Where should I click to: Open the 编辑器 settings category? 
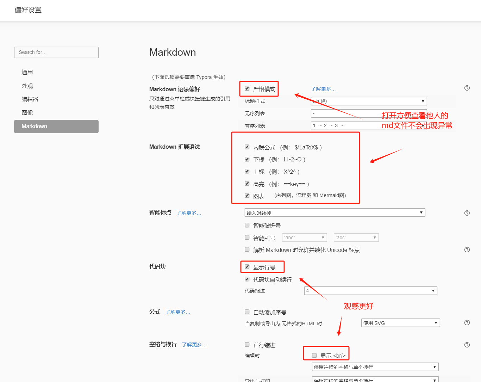[30, 99]
